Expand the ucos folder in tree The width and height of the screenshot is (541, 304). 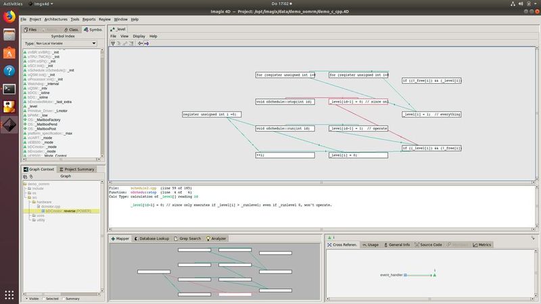tap(34, 216)
